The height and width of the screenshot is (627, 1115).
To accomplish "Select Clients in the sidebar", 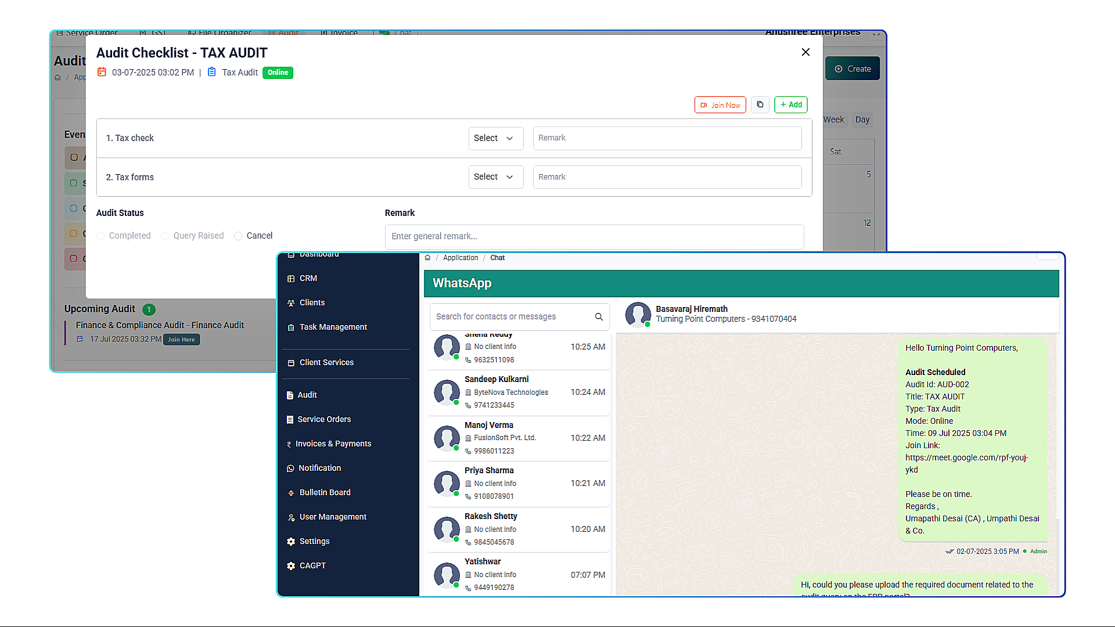I will coord(313,302).
